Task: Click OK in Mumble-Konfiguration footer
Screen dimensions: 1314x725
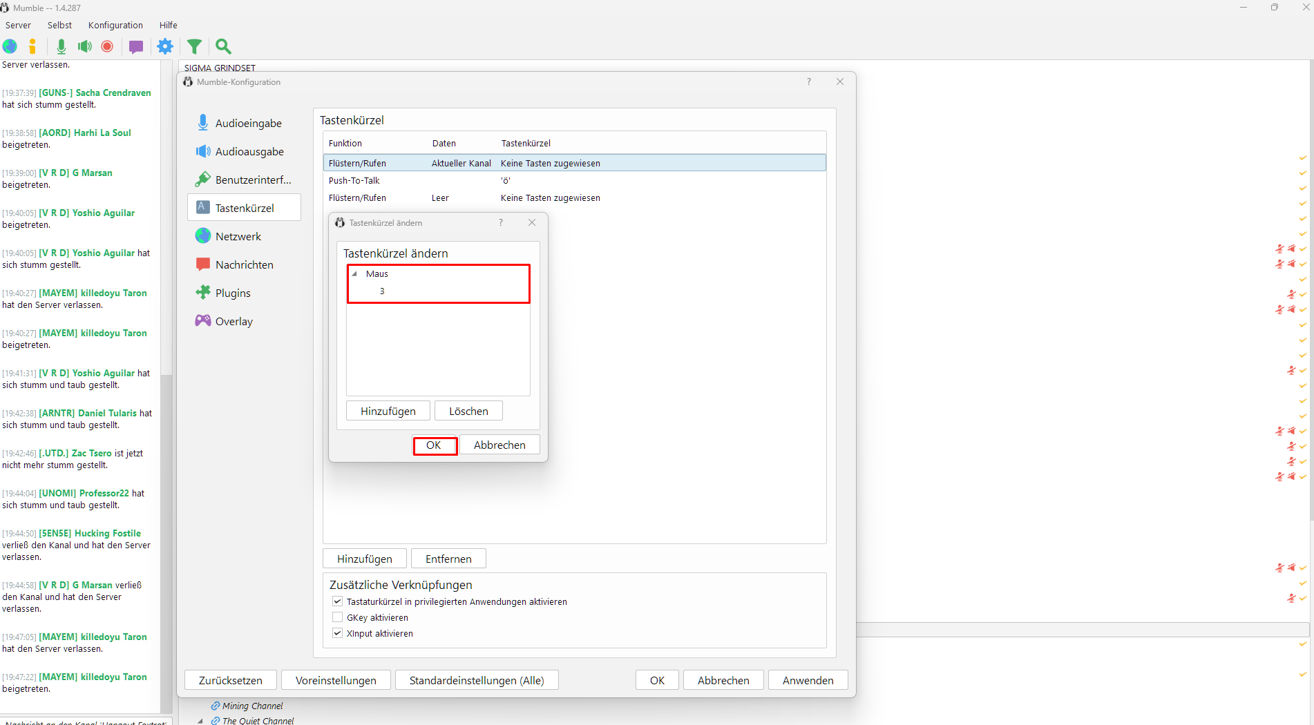Action: point(657,680)
